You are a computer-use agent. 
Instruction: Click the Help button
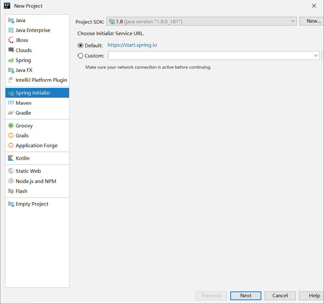click(x=312, y=296)
